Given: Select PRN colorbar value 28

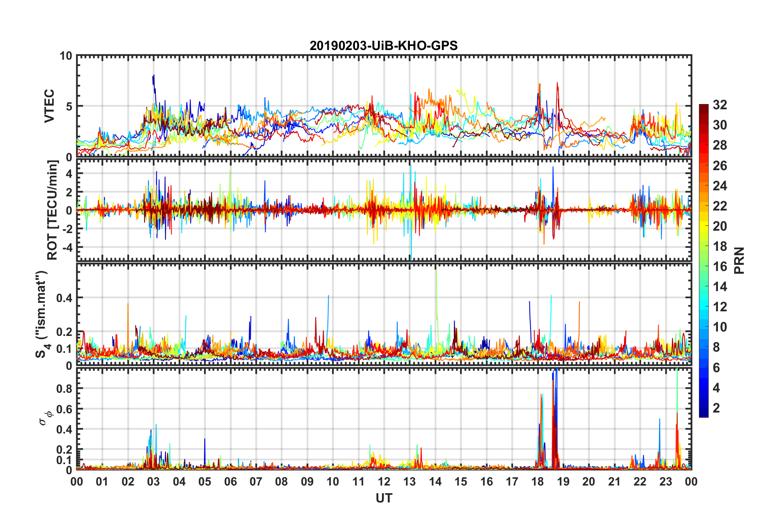Looking at the screenshot, I should click(x=720, y=145).
